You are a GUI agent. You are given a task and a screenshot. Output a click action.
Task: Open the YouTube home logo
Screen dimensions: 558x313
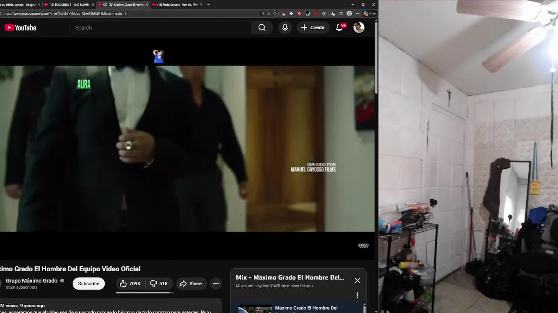point(20,27)
